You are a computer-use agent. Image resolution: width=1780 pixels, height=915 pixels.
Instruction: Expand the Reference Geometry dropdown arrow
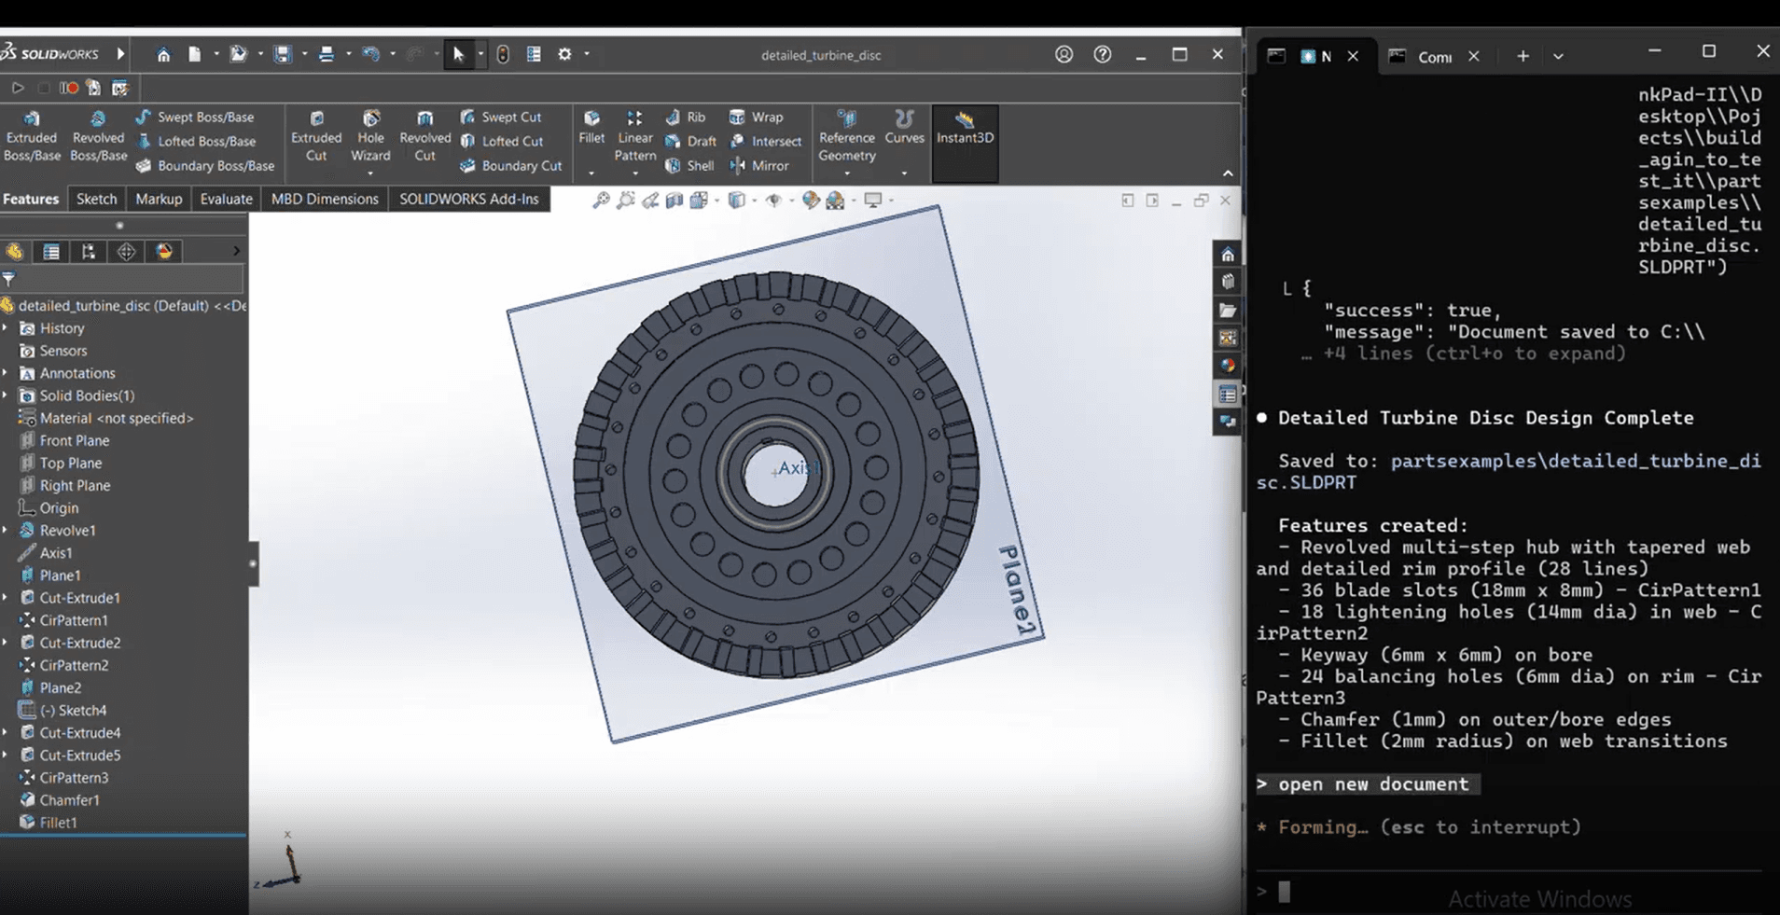point(847,173)
